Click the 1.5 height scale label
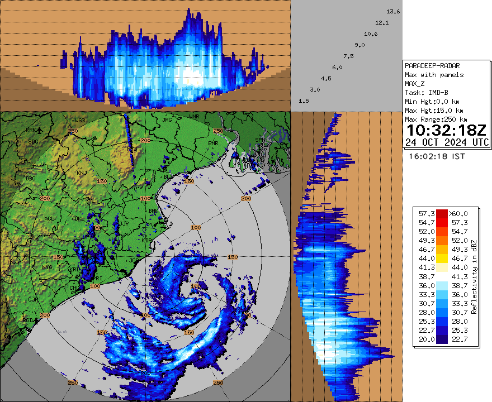Image resolution: width=492 pixels, height=402 pixels. [304, 101]
